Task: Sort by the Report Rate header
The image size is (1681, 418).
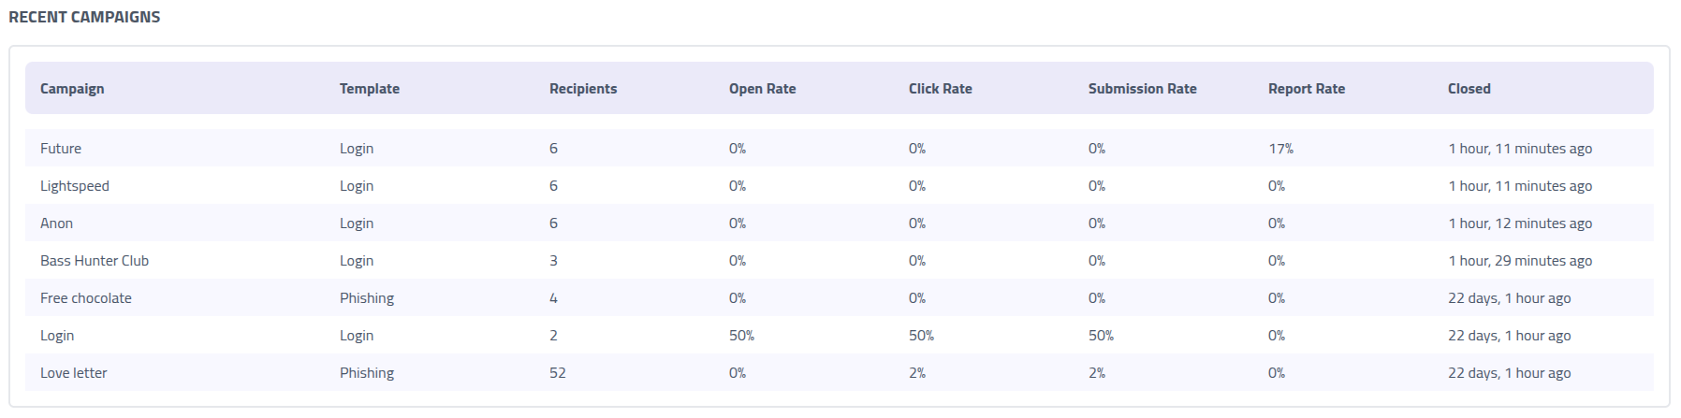Action: pyautogui.click(x=1307, y=89)
